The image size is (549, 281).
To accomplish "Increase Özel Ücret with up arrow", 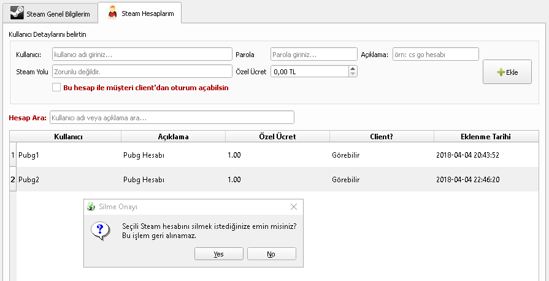I will 352,69.
